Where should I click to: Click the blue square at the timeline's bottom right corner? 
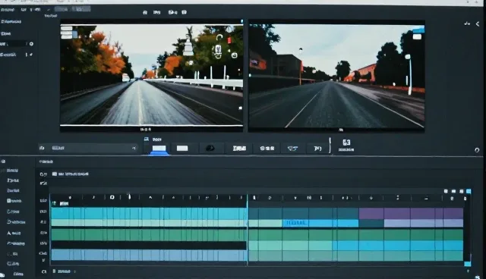point(468,264)
